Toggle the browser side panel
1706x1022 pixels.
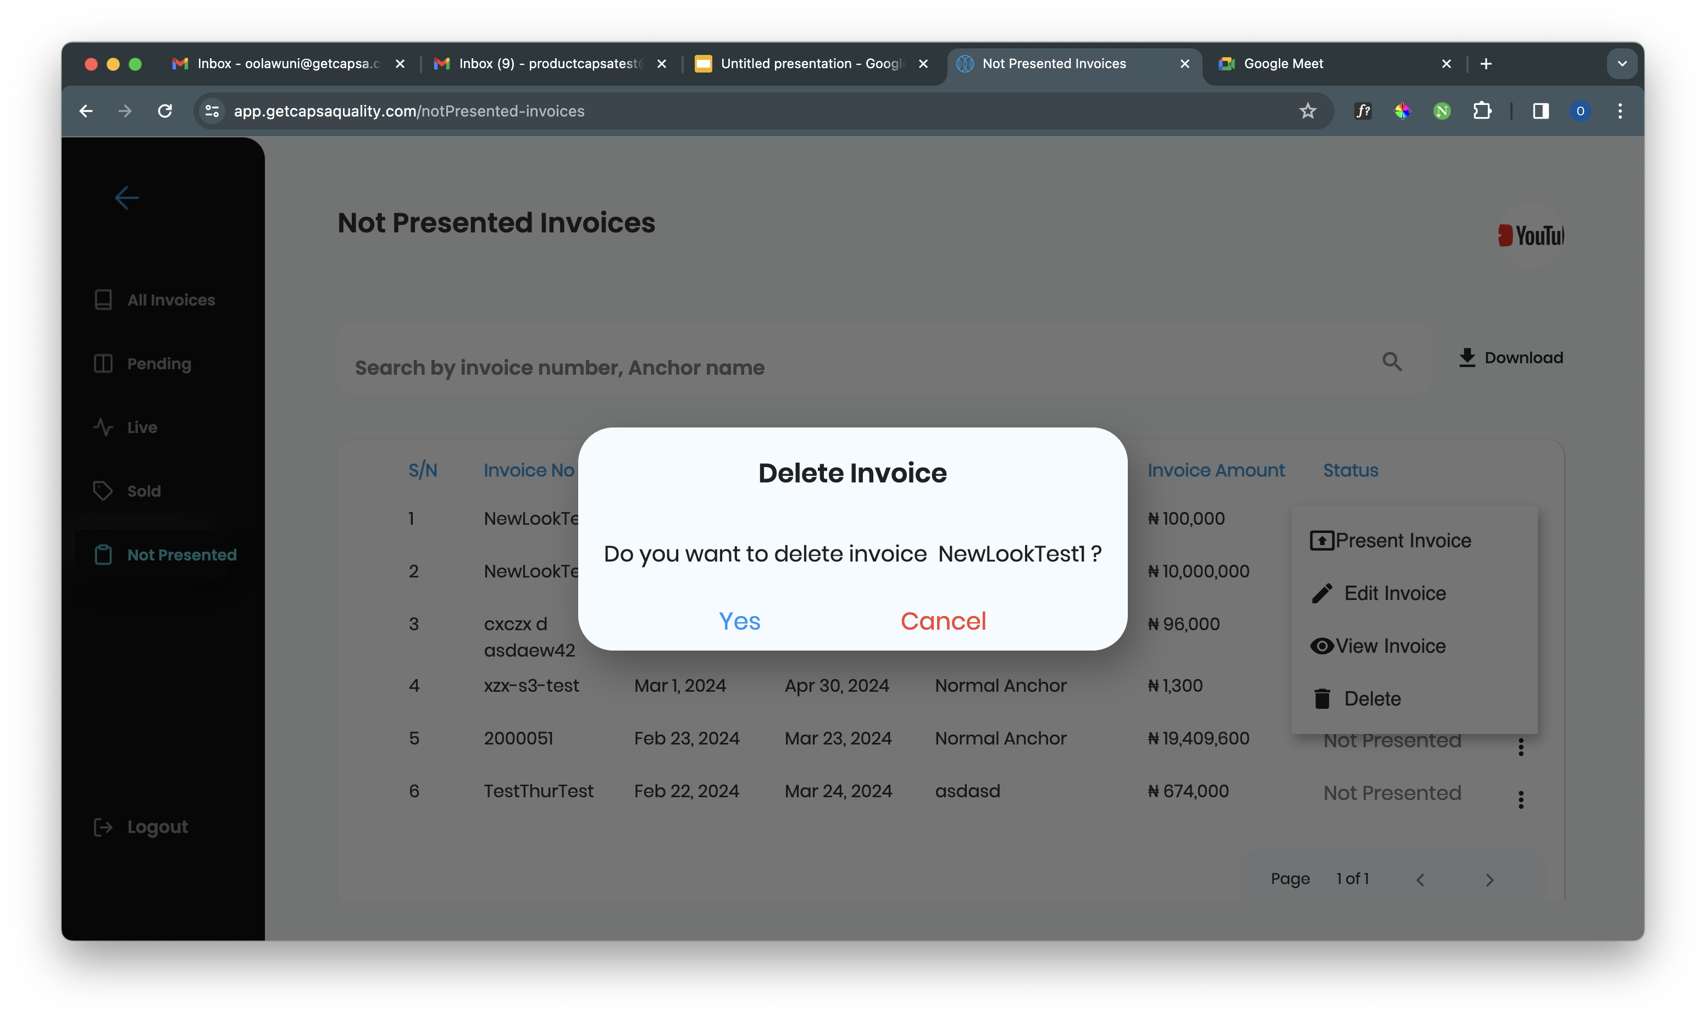(x=1541, y=111)
